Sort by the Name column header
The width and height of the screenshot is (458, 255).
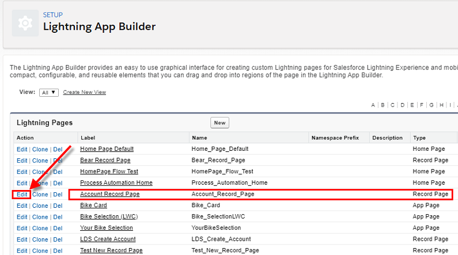(x=199, y=138)
